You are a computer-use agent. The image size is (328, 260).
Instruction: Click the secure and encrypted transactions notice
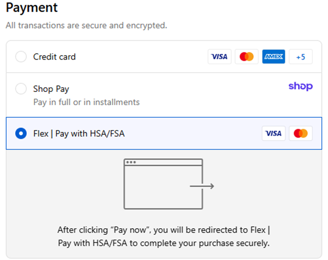tap(86, 26)
